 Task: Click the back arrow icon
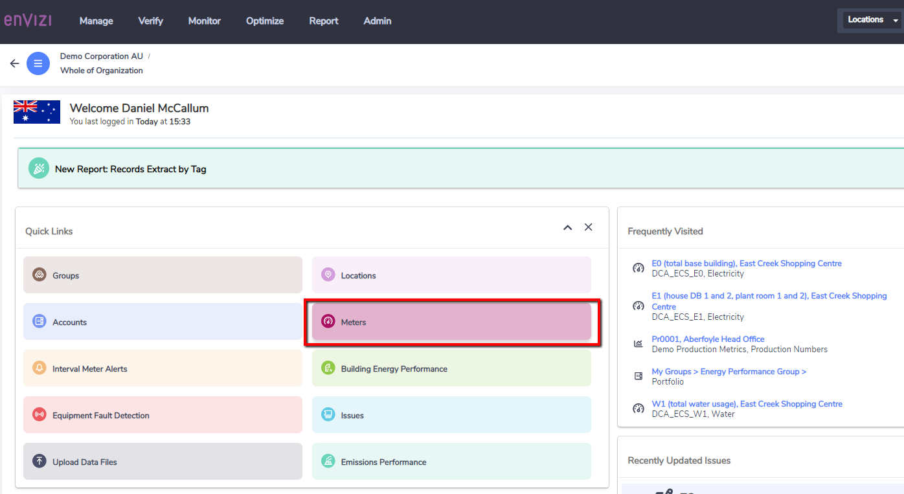[x=14, y=63]
